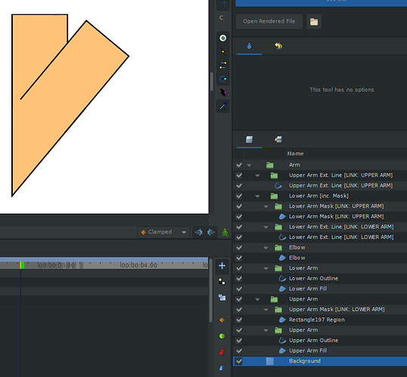Image resolution: width=407 pixels, height=377 pixels.
Task: Toggle width handles with the magenta dot icon
Action: tap(222, 92)
